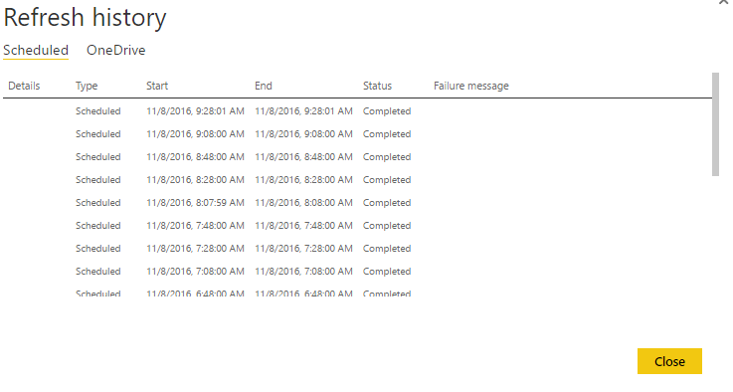Select start time 11/8/2016, 7:08:00 AM
The width and height of the screenshot is (733, 392).
pos(195,272)
